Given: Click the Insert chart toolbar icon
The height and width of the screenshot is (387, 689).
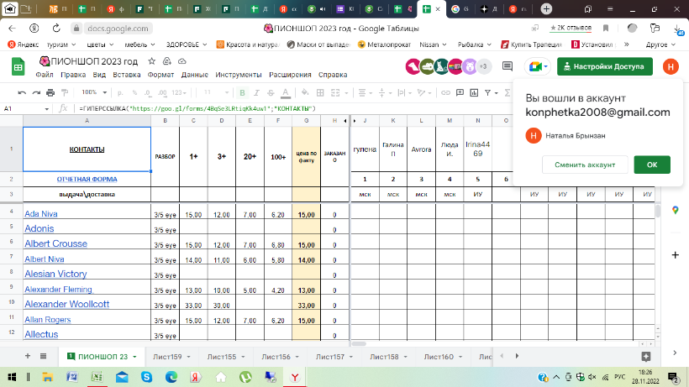Looking at the screenshot, I should [476, 92].
